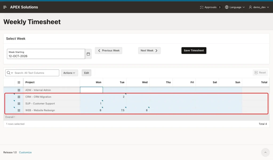The image size is (273, 160).
Task: Click the active Monday cell for ADM
Action: coord(91,90)
